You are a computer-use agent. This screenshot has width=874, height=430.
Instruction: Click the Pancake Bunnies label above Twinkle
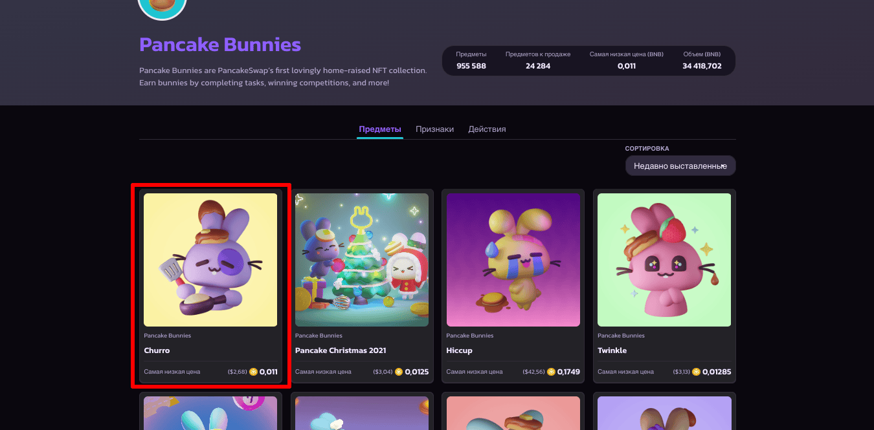coord(621,336)
